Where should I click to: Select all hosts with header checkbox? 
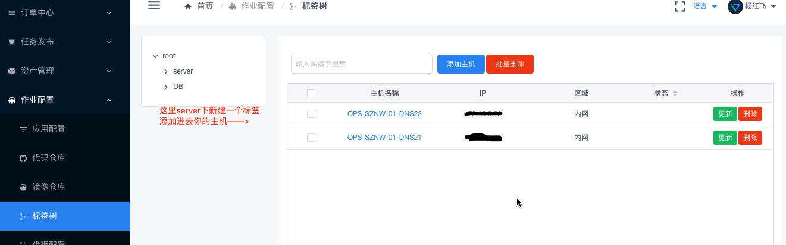[x=311, y=93]
